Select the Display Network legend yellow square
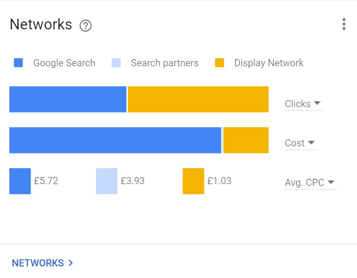The width and height of the screenshot is (357, 278). tap(219, 63)
